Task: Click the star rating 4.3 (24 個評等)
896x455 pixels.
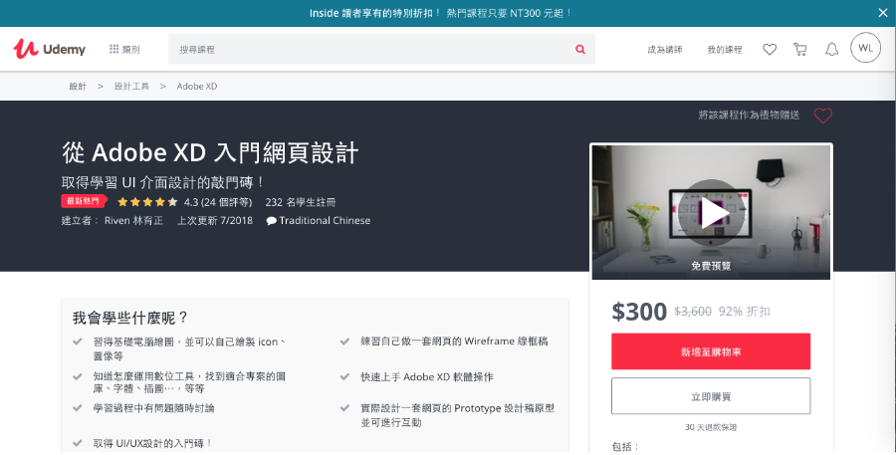Action: tap(184, 202)
